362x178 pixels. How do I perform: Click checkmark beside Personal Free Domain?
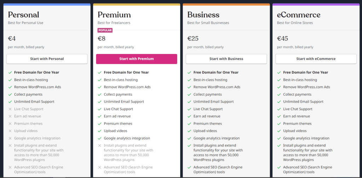10,72
